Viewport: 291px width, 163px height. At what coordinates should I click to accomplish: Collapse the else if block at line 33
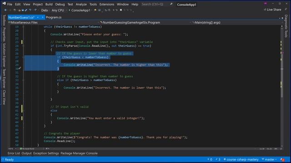point(23,80)
